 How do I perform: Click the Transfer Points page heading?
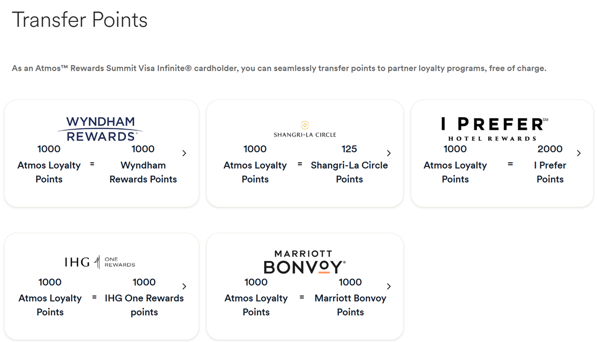point(80,20)
